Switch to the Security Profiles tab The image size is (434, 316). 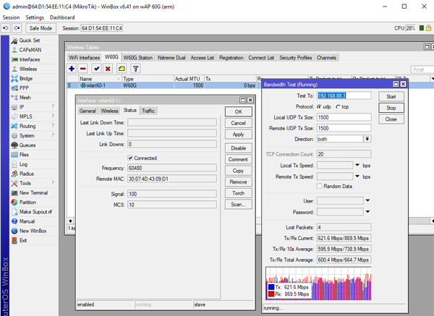coord(295,58)
